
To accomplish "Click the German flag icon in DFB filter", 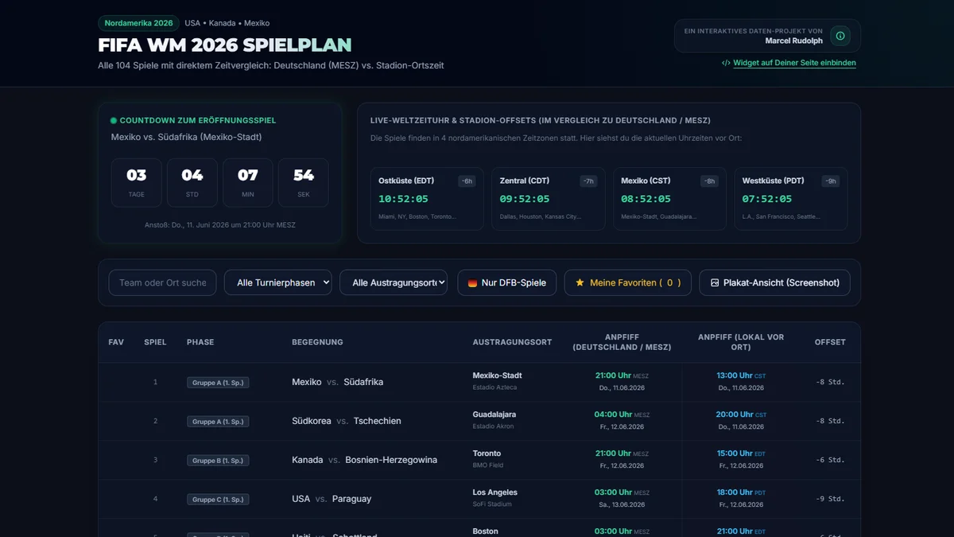I will tap(472, 282).
